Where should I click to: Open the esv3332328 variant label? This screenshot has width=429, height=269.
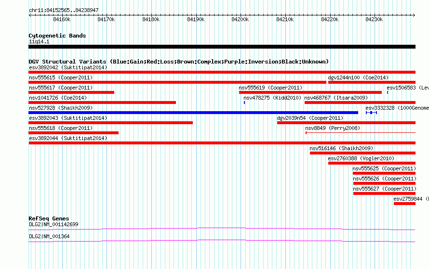tap(397, 108)
